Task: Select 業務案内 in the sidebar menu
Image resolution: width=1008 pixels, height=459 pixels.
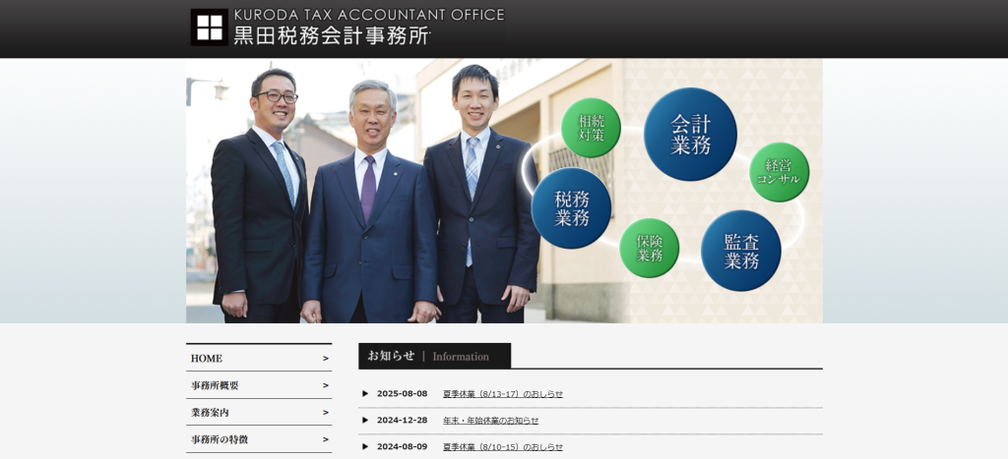Action: click(x=210, y=413)
